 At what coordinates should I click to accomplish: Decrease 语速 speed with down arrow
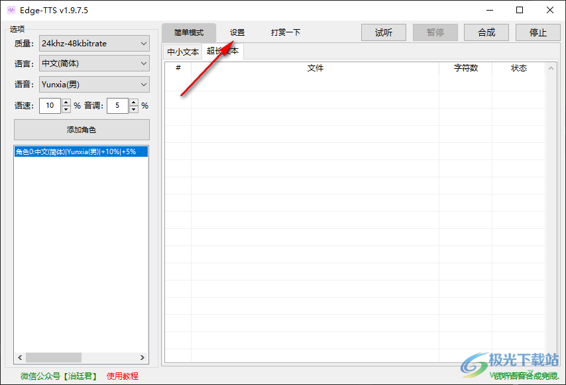tap(66, 110)
